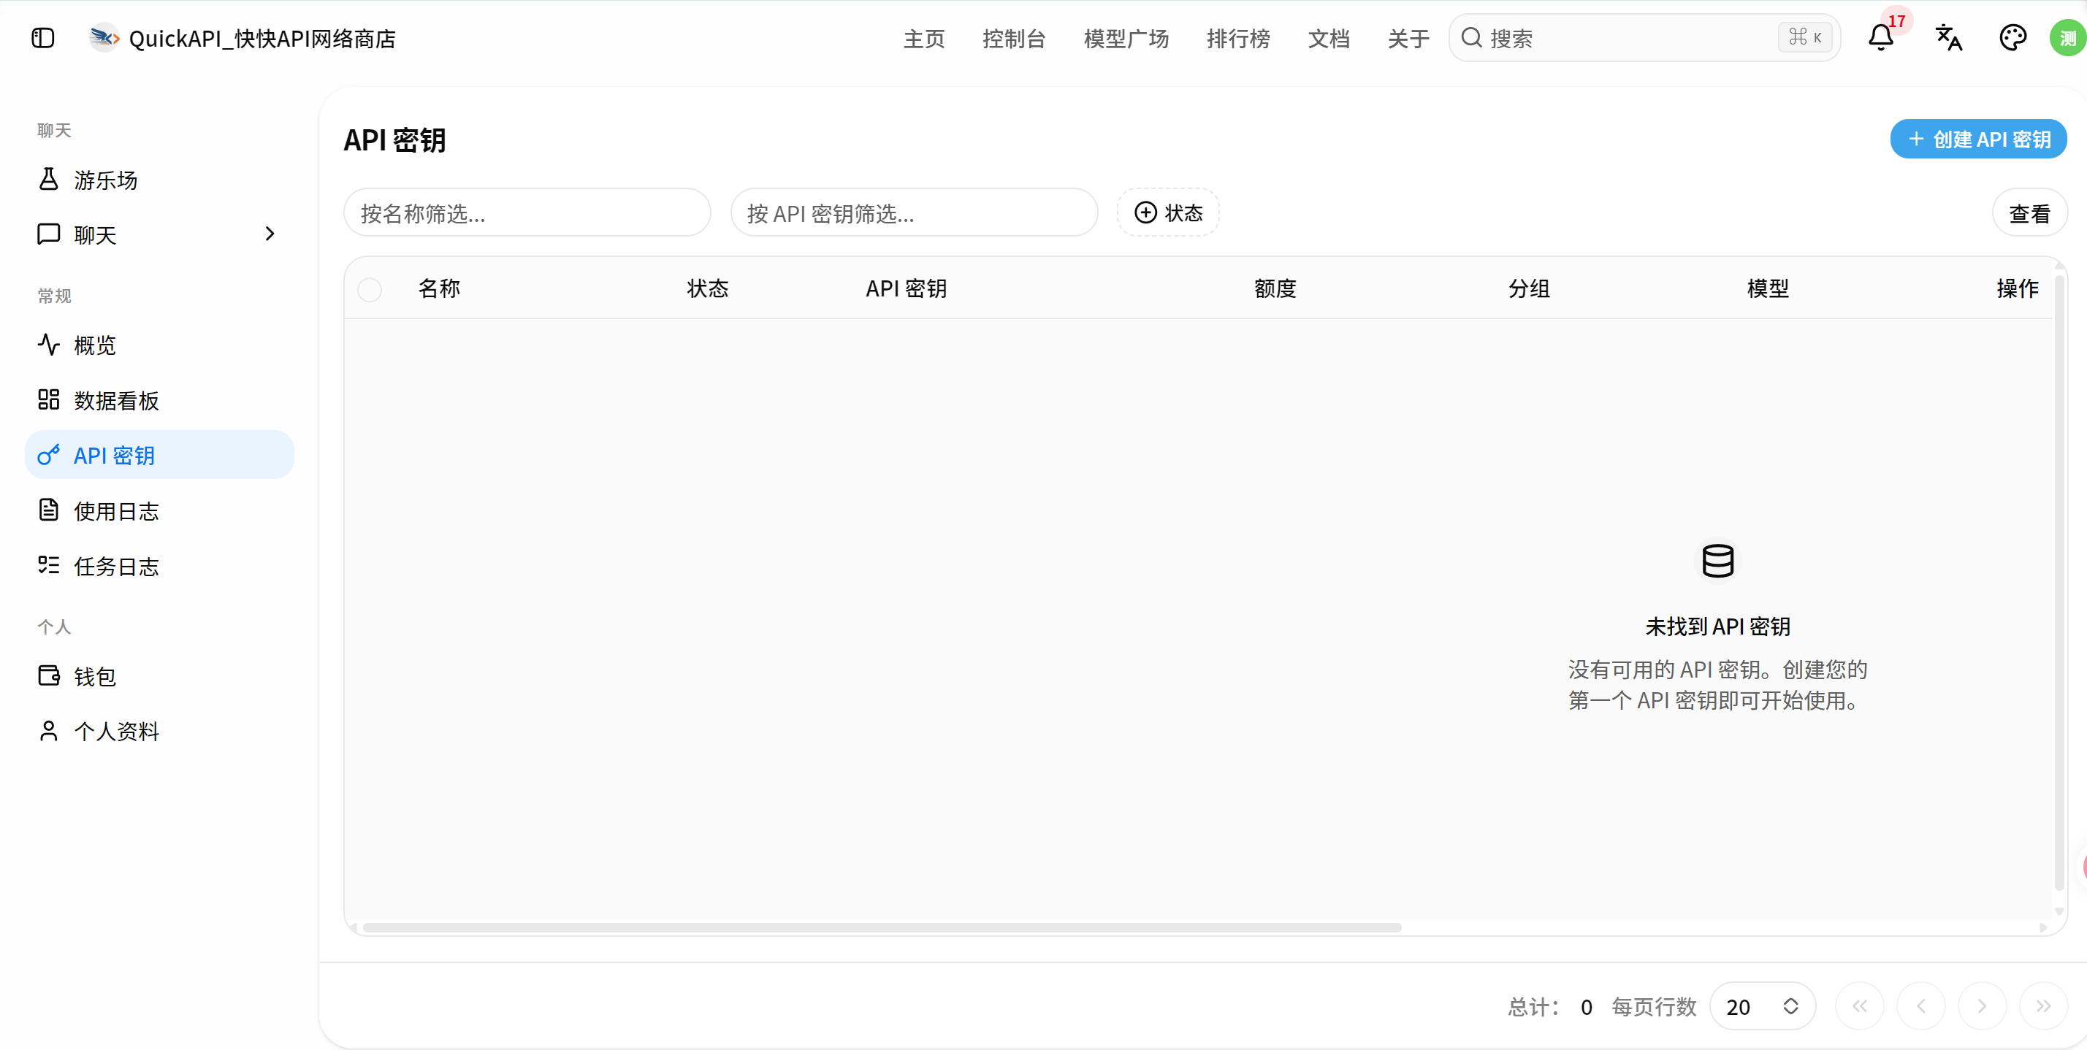Toggle the select-all checkbox in table header
This screenshot has width=2087, height=1050.
point(370,289)
